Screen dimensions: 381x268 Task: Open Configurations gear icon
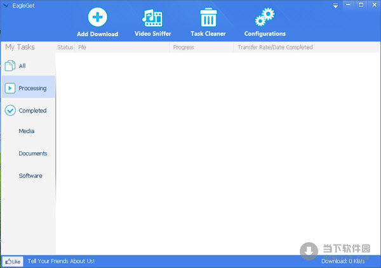pyautogui.click(x=265, y=16)
